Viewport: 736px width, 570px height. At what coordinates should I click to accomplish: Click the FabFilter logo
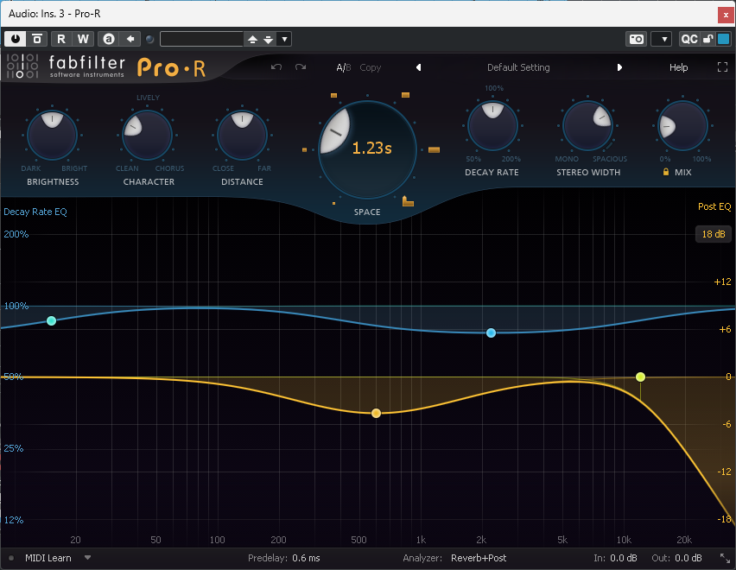(66, 66)
